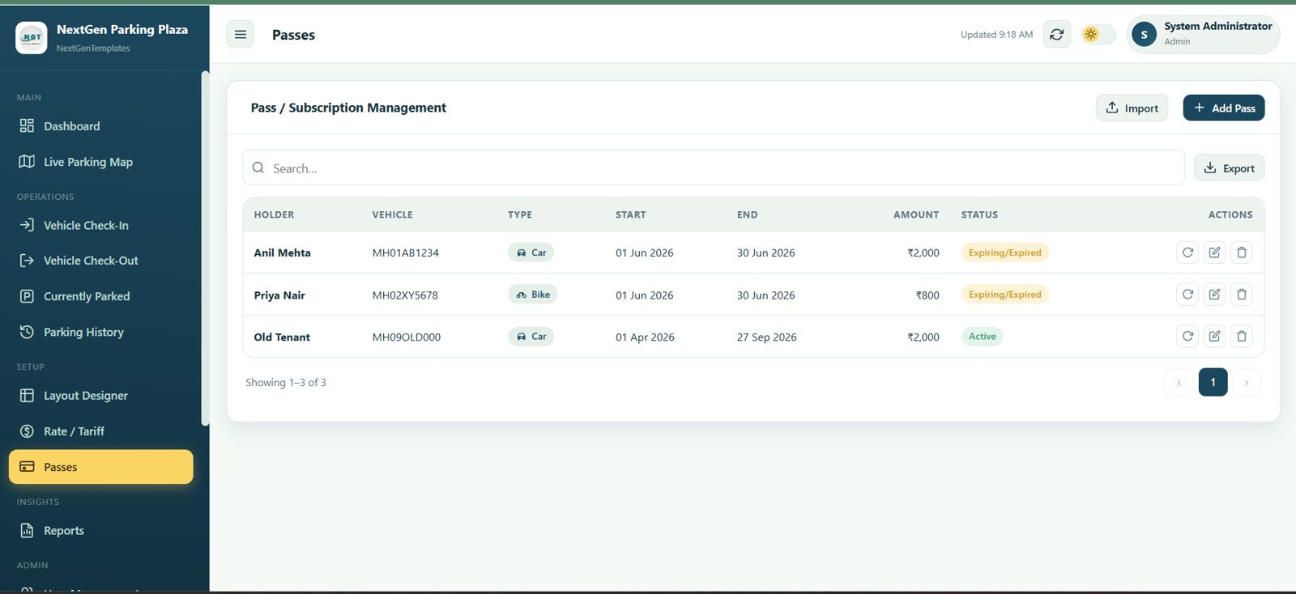Click vehicle number MH09OLD000

tap(406, 337)
